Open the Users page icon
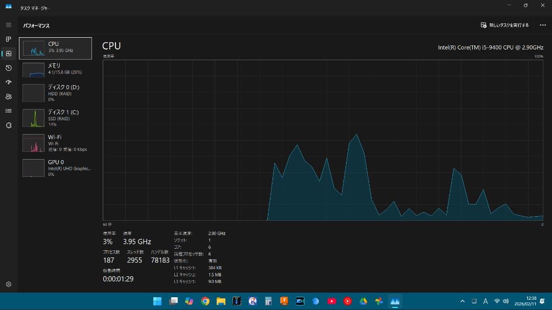Viewport: 552px width, 310px height. 8,96
